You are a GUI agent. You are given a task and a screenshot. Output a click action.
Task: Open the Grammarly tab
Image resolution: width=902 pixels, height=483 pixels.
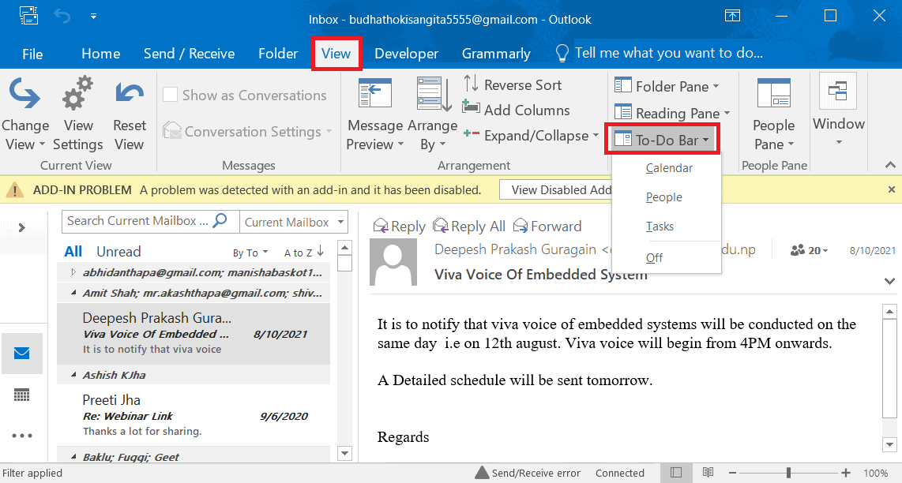click(x=496, y=54)
